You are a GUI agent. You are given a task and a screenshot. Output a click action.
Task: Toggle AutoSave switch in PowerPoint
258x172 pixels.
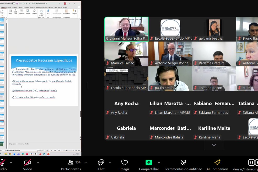(x=13, y=3)
